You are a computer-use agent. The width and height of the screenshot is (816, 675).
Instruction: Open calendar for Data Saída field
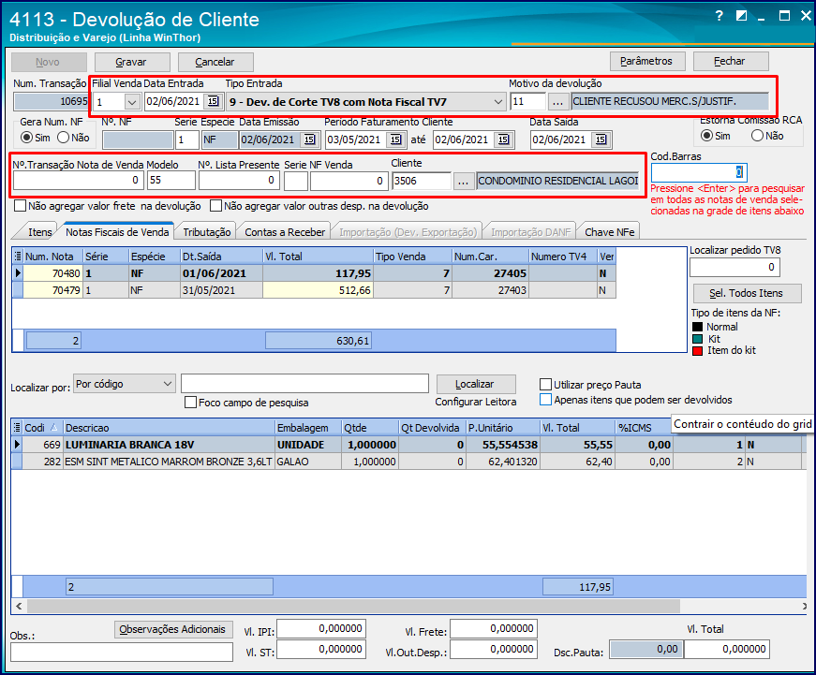pyautogui.click(x=601, y=139)
